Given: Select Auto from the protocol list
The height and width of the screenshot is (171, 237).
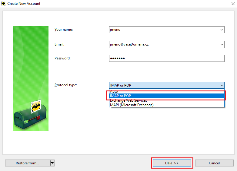Looking at the screenshot, I should [x=114, y=91].
